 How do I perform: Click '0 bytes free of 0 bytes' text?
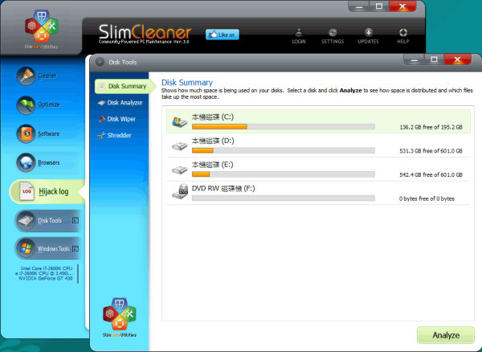pos(427,199)
